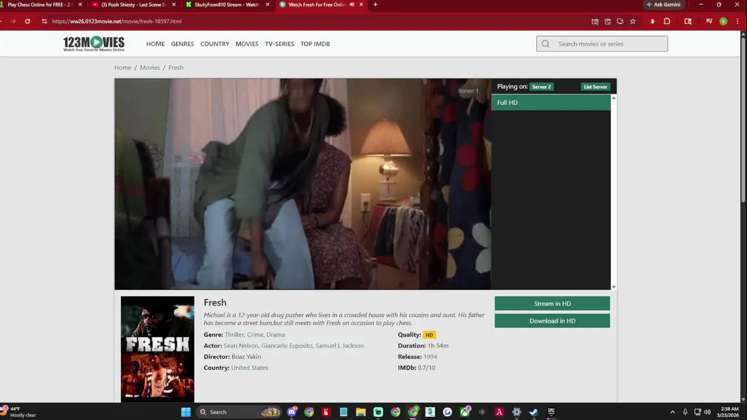Click the video player area
747x420 pixels.
pyautogui.click(x=303, y=184)
